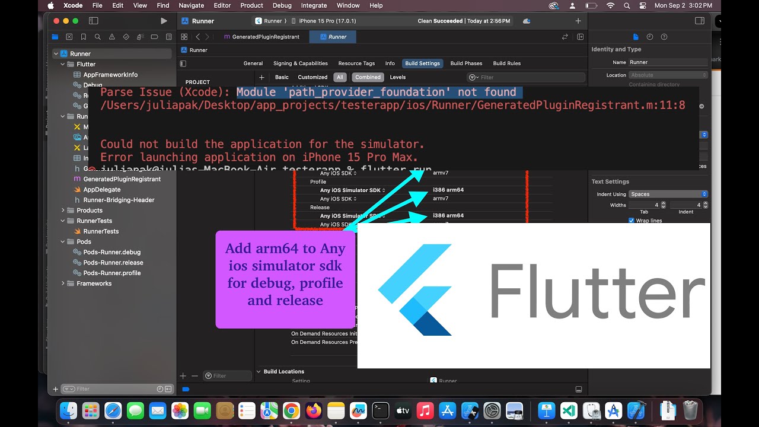Switch to the Build Phases tab

466,63
